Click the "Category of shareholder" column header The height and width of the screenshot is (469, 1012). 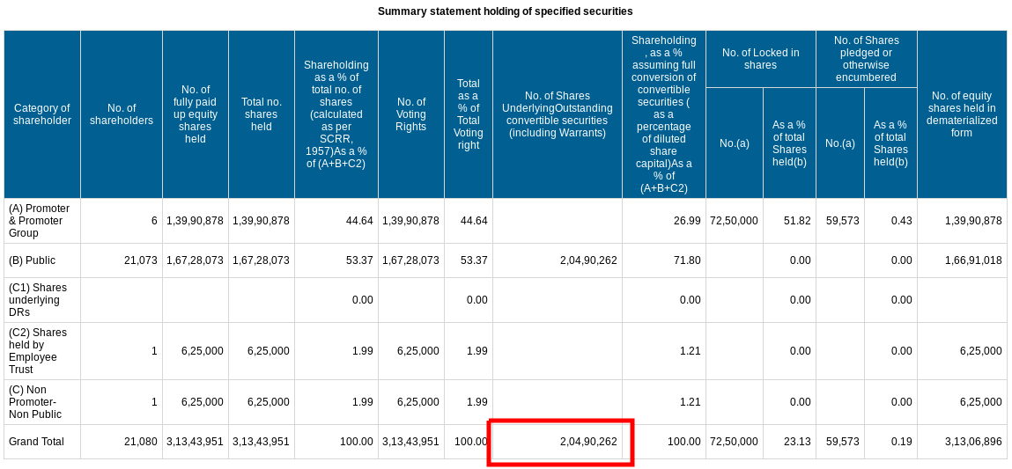click(x=42, y=114)
